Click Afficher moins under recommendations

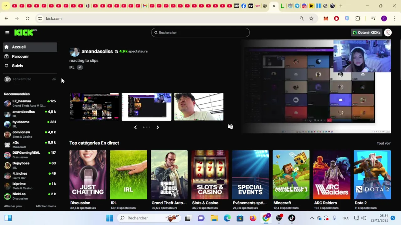coord(46,206)
